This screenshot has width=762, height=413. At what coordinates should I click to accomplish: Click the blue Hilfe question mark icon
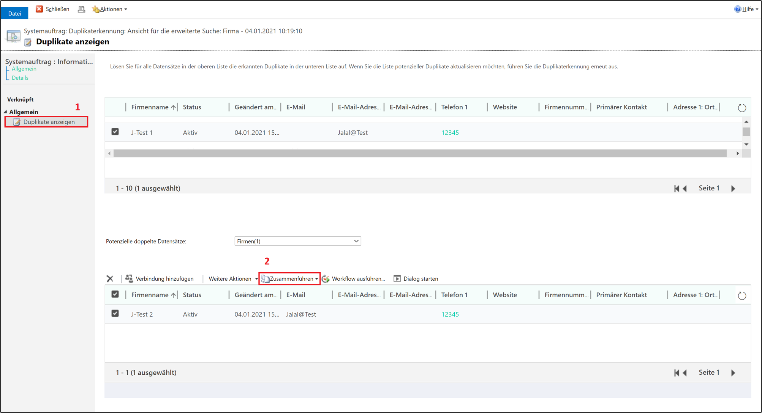tap(738, 9)
